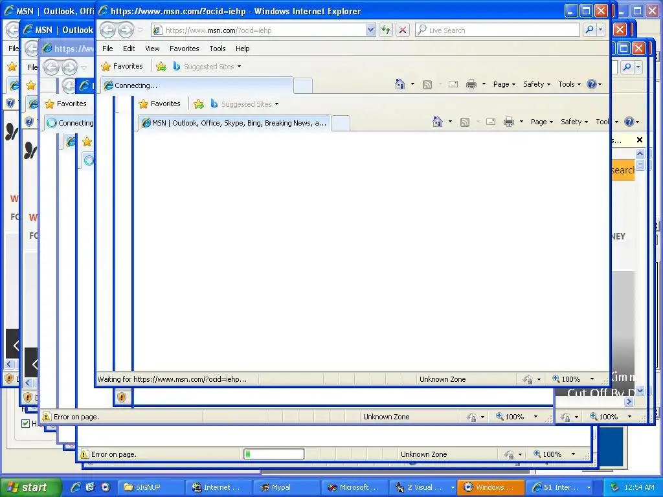Screen dimensions: 663x497
Task: Click the search magnifier in the back window
Action: coord(627,67)
